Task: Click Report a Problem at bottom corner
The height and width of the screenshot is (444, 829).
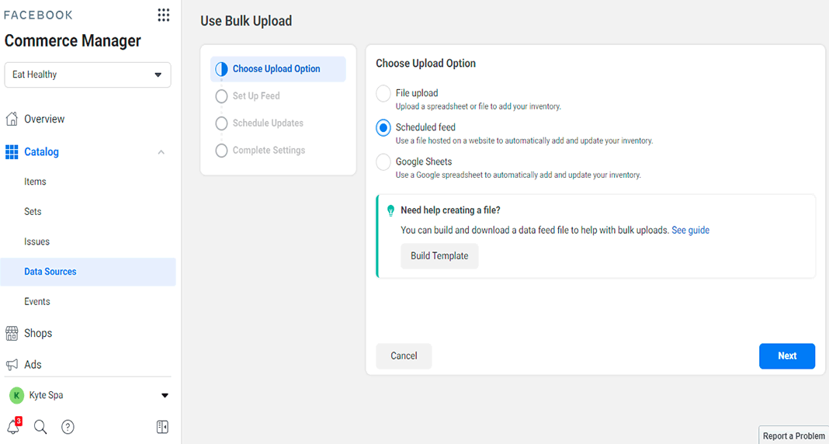Action: [x=793, y=436]
